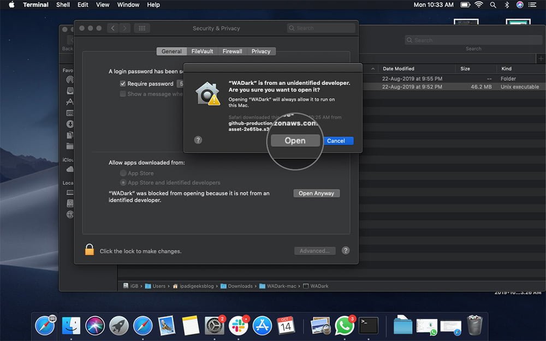The image size is (546, 341).
Task: Sort Finder list by Kind column
Action: [506, 69]
